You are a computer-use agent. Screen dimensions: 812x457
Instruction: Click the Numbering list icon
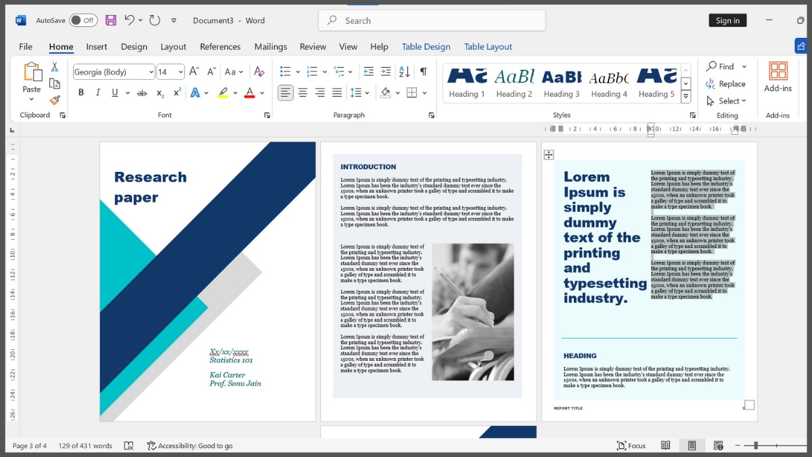pyautogui.click(x=312, y=72)
